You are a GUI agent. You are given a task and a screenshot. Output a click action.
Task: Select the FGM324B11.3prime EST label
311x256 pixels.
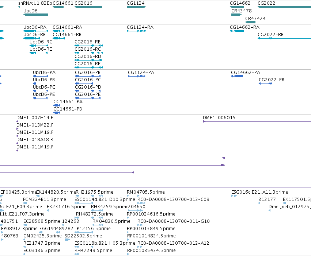tap(45, 199)
